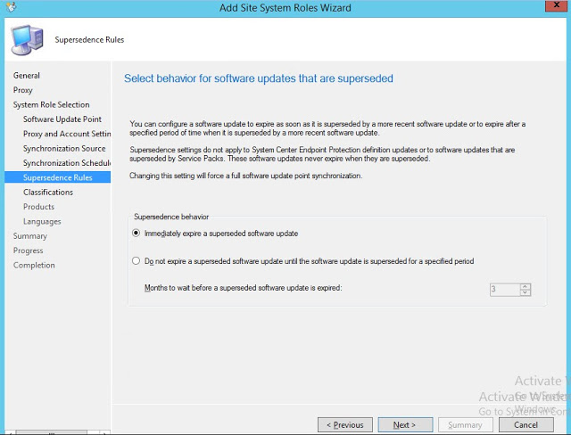Increase months to wait spinner value

[x=525, y=285]
